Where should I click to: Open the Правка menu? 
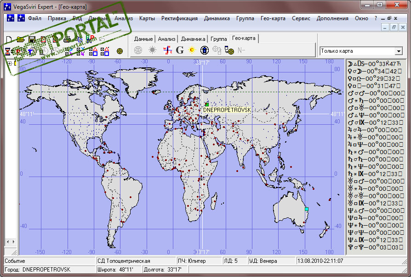[57, 18]
